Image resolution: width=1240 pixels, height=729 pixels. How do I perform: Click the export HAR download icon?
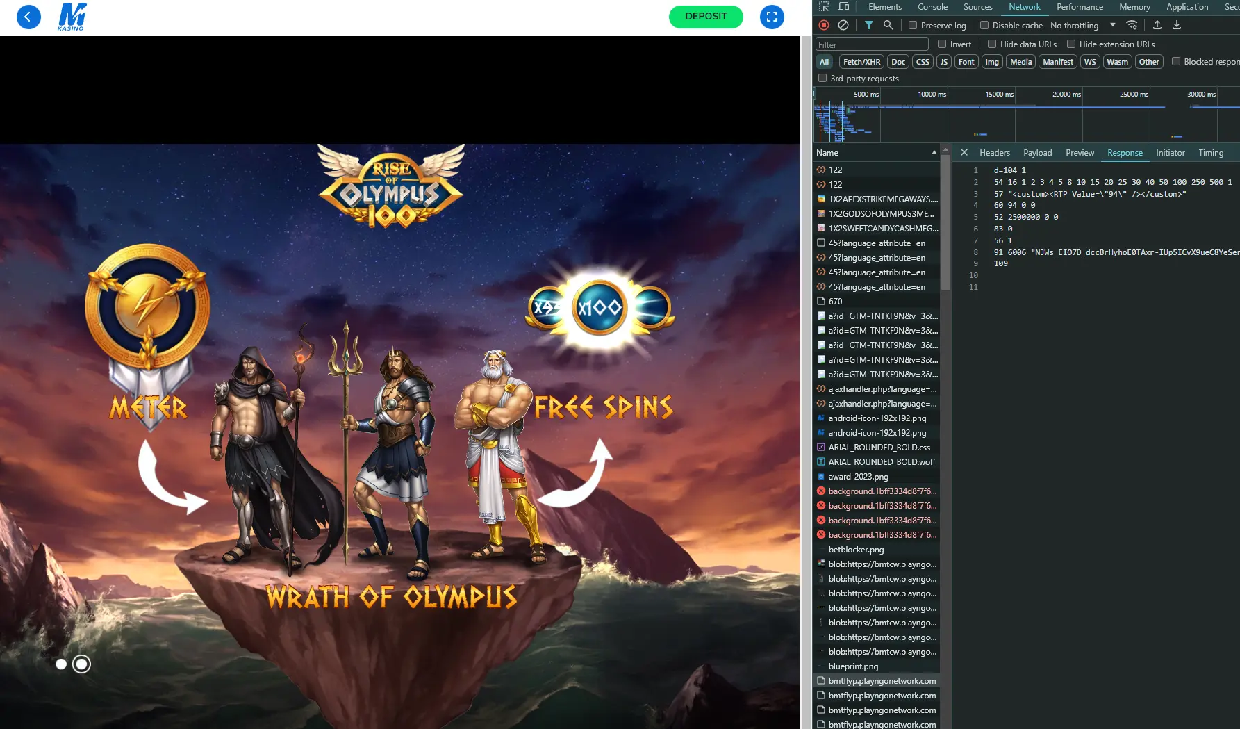[1177, 25]
